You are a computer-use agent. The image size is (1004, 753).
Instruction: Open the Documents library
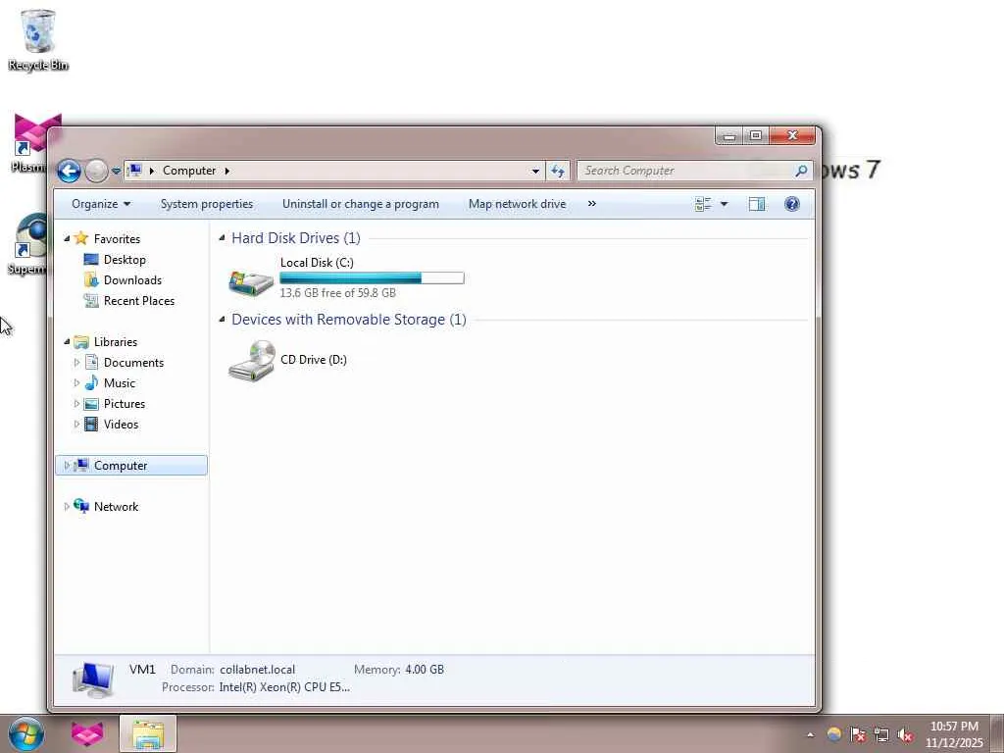[x=125, y=363]
